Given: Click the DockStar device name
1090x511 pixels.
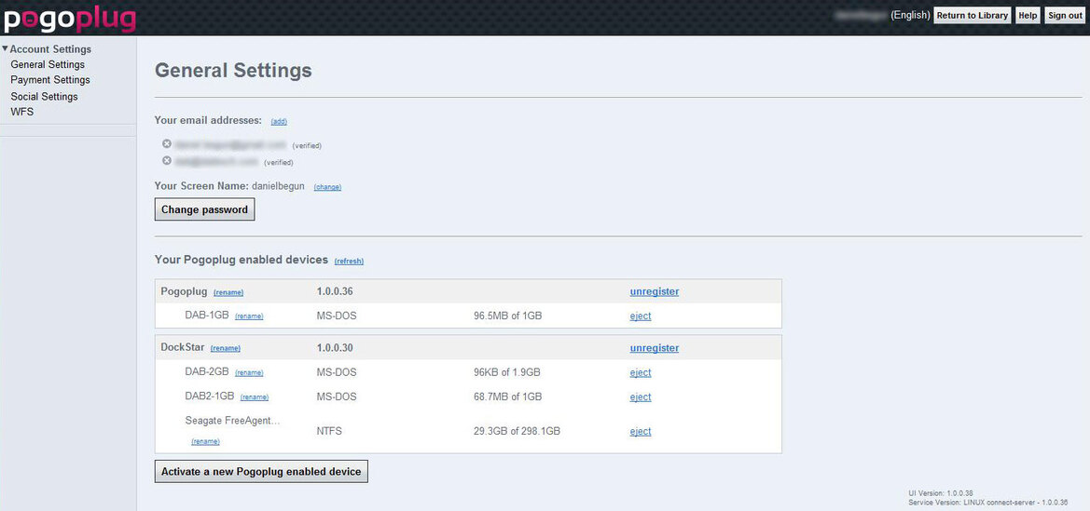Looking at the screenshot, I should (x=183, y=347).
